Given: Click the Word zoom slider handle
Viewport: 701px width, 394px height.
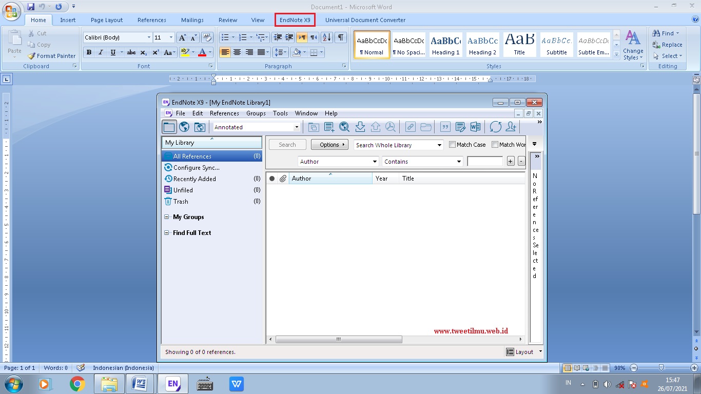Looking at the screenshot, I should [661, 368].
